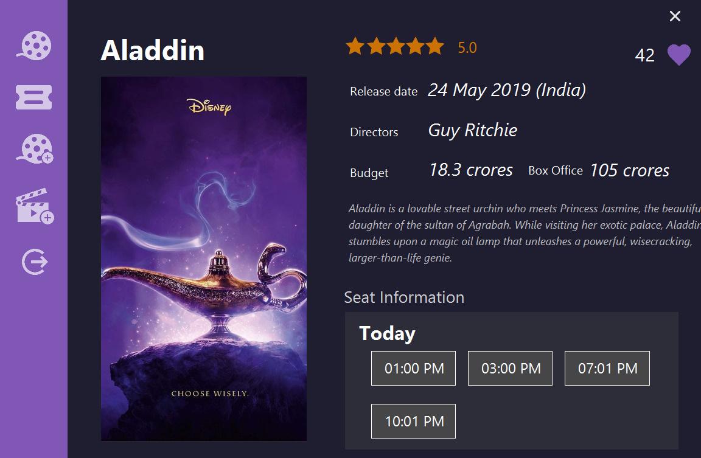Open the tickets icon in sidebar
This screenshot has height=458, width=701.
[x=34, y=97]
